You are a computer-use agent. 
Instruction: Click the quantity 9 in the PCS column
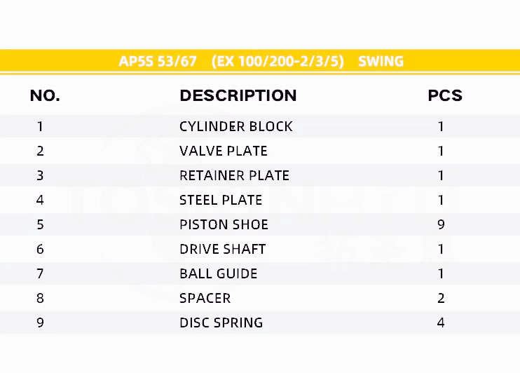click(x=442, y=225)
